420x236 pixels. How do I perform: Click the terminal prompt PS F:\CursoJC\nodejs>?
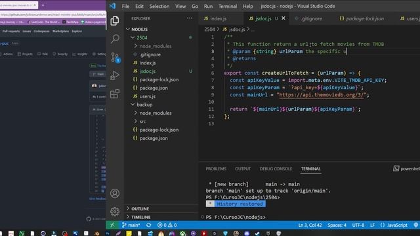point(236,217)
